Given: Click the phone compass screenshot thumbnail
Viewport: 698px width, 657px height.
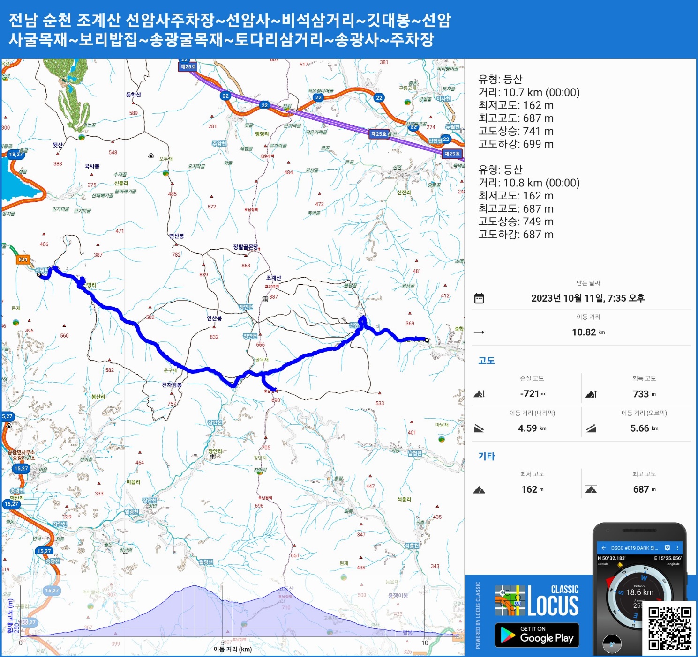Looking at the screenshot, I should 640,589.
